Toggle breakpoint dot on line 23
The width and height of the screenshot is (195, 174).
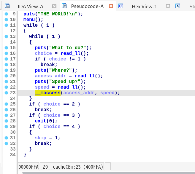click(6, 93)
